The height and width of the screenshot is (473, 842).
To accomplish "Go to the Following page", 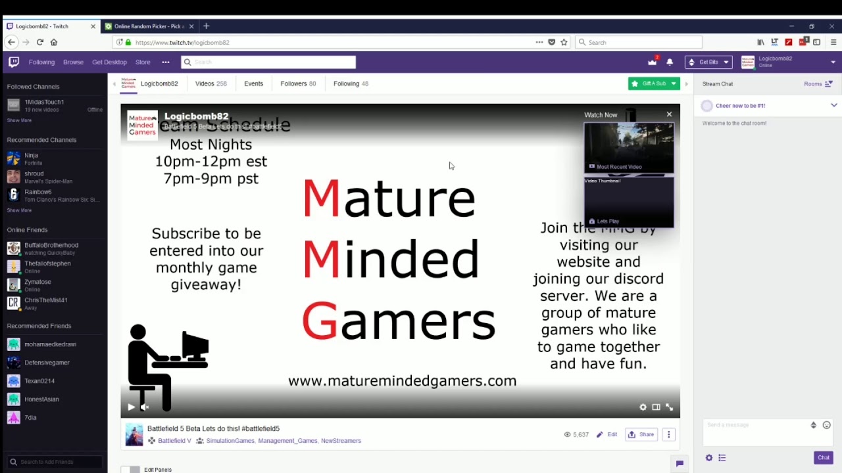I will tap(41, 62).
